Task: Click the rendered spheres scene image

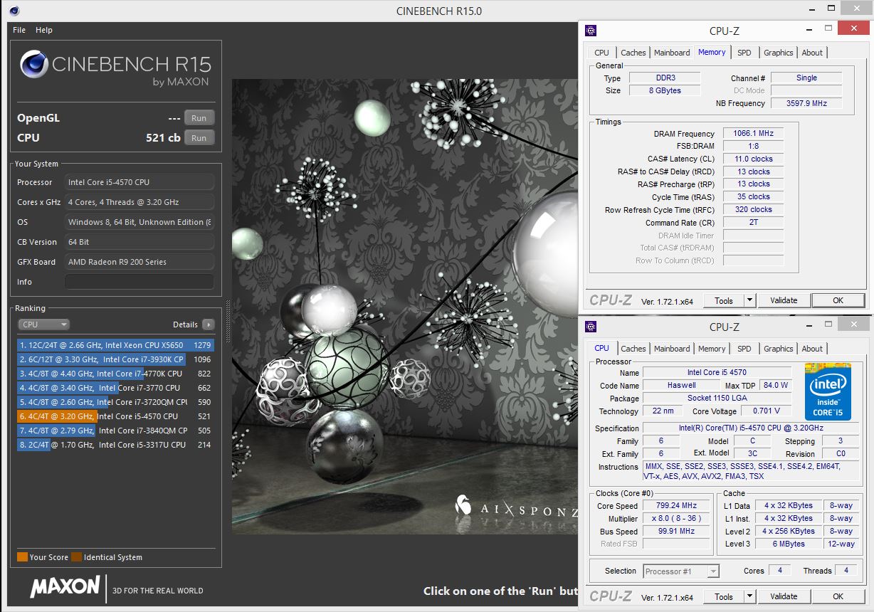Action: click(x=405, y=306)
